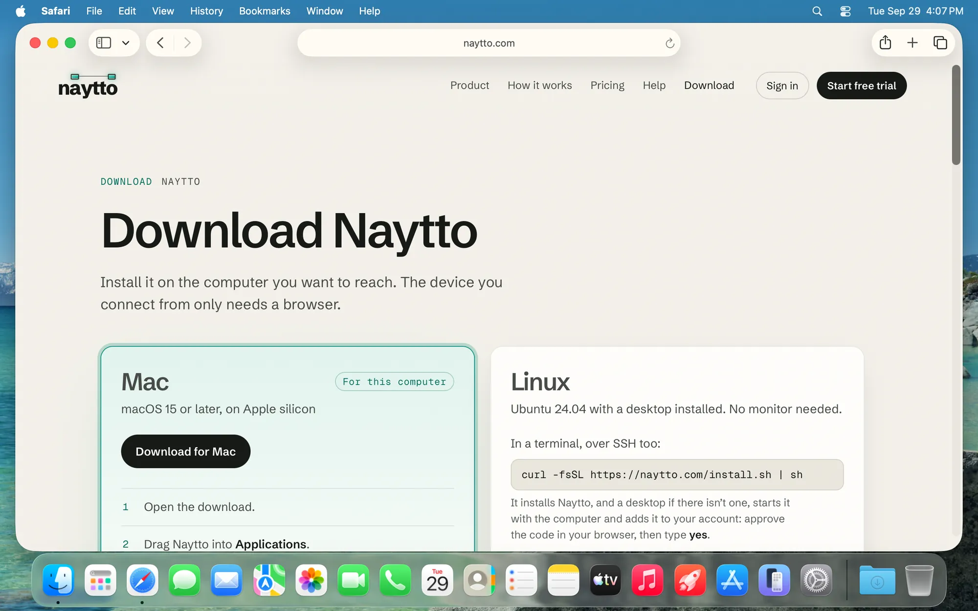Viewport: 978px width, 611px height.
Task: Open the Window menu
Action: click(325, 11)
